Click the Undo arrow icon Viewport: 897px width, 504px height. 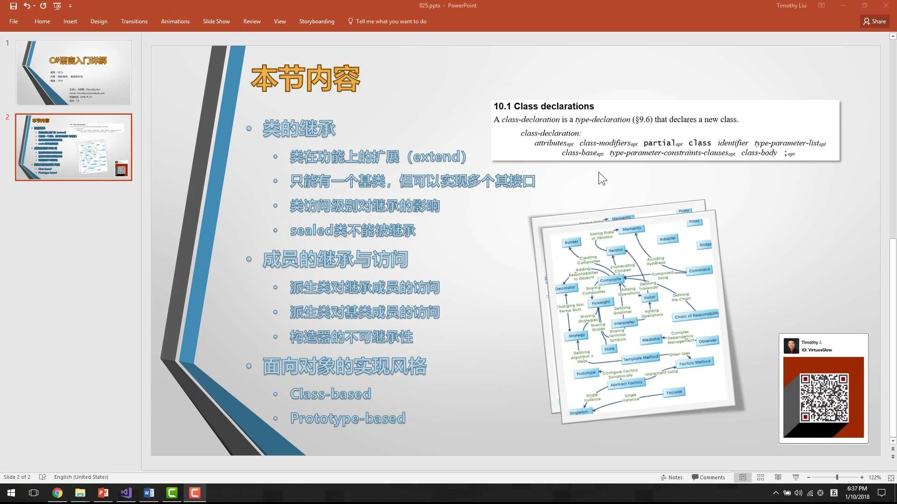[27, 6]
